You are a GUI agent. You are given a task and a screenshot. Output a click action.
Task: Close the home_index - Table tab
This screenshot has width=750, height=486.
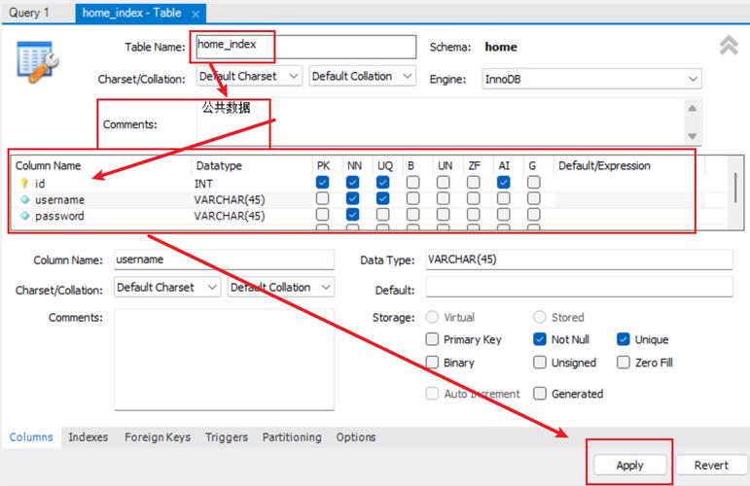tap(196, 14)
